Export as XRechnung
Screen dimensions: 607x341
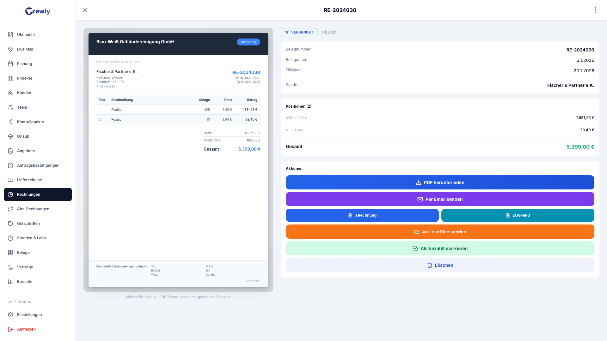tap(362, 215)
